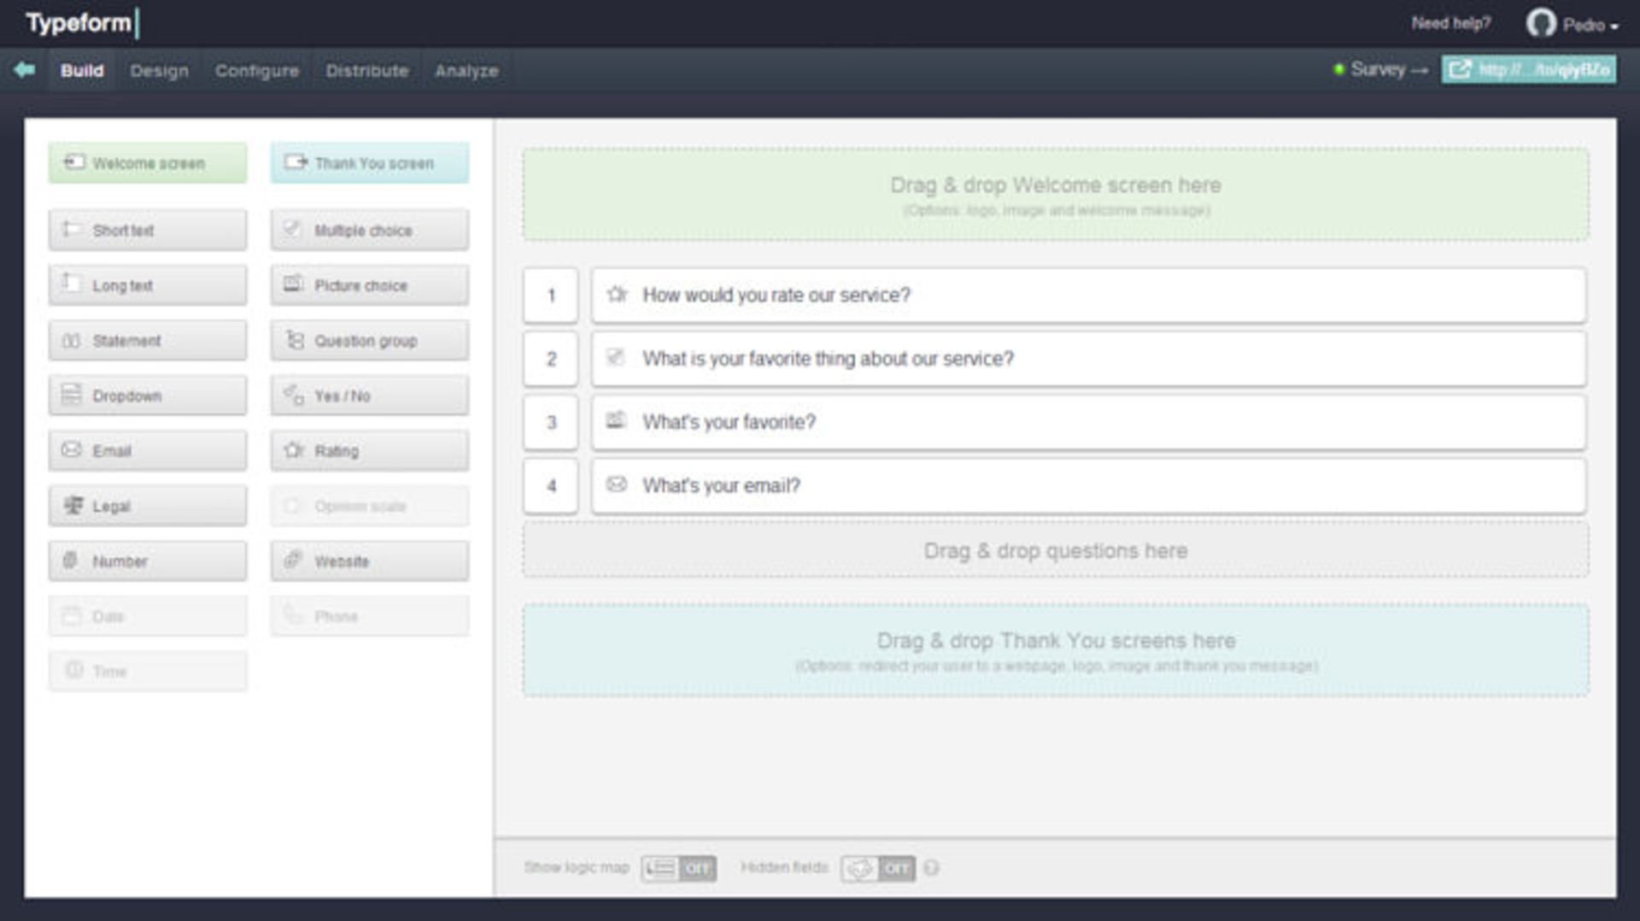Open the survey URL link button
The image size is (1640, 921).
(1528, 69)
